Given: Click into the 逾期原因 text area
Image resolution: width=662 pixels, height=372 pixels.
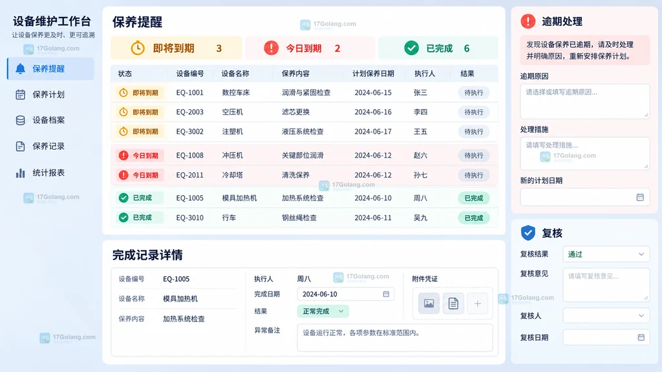Looking at the screenshot, I should tap(584, 101).
